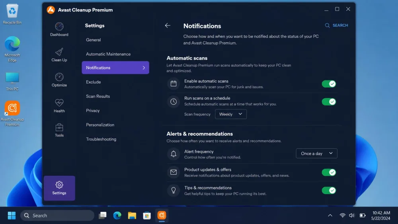Open Privacy settings section
The height and width of the screenshot is (224, 398).
coord(93,111)
